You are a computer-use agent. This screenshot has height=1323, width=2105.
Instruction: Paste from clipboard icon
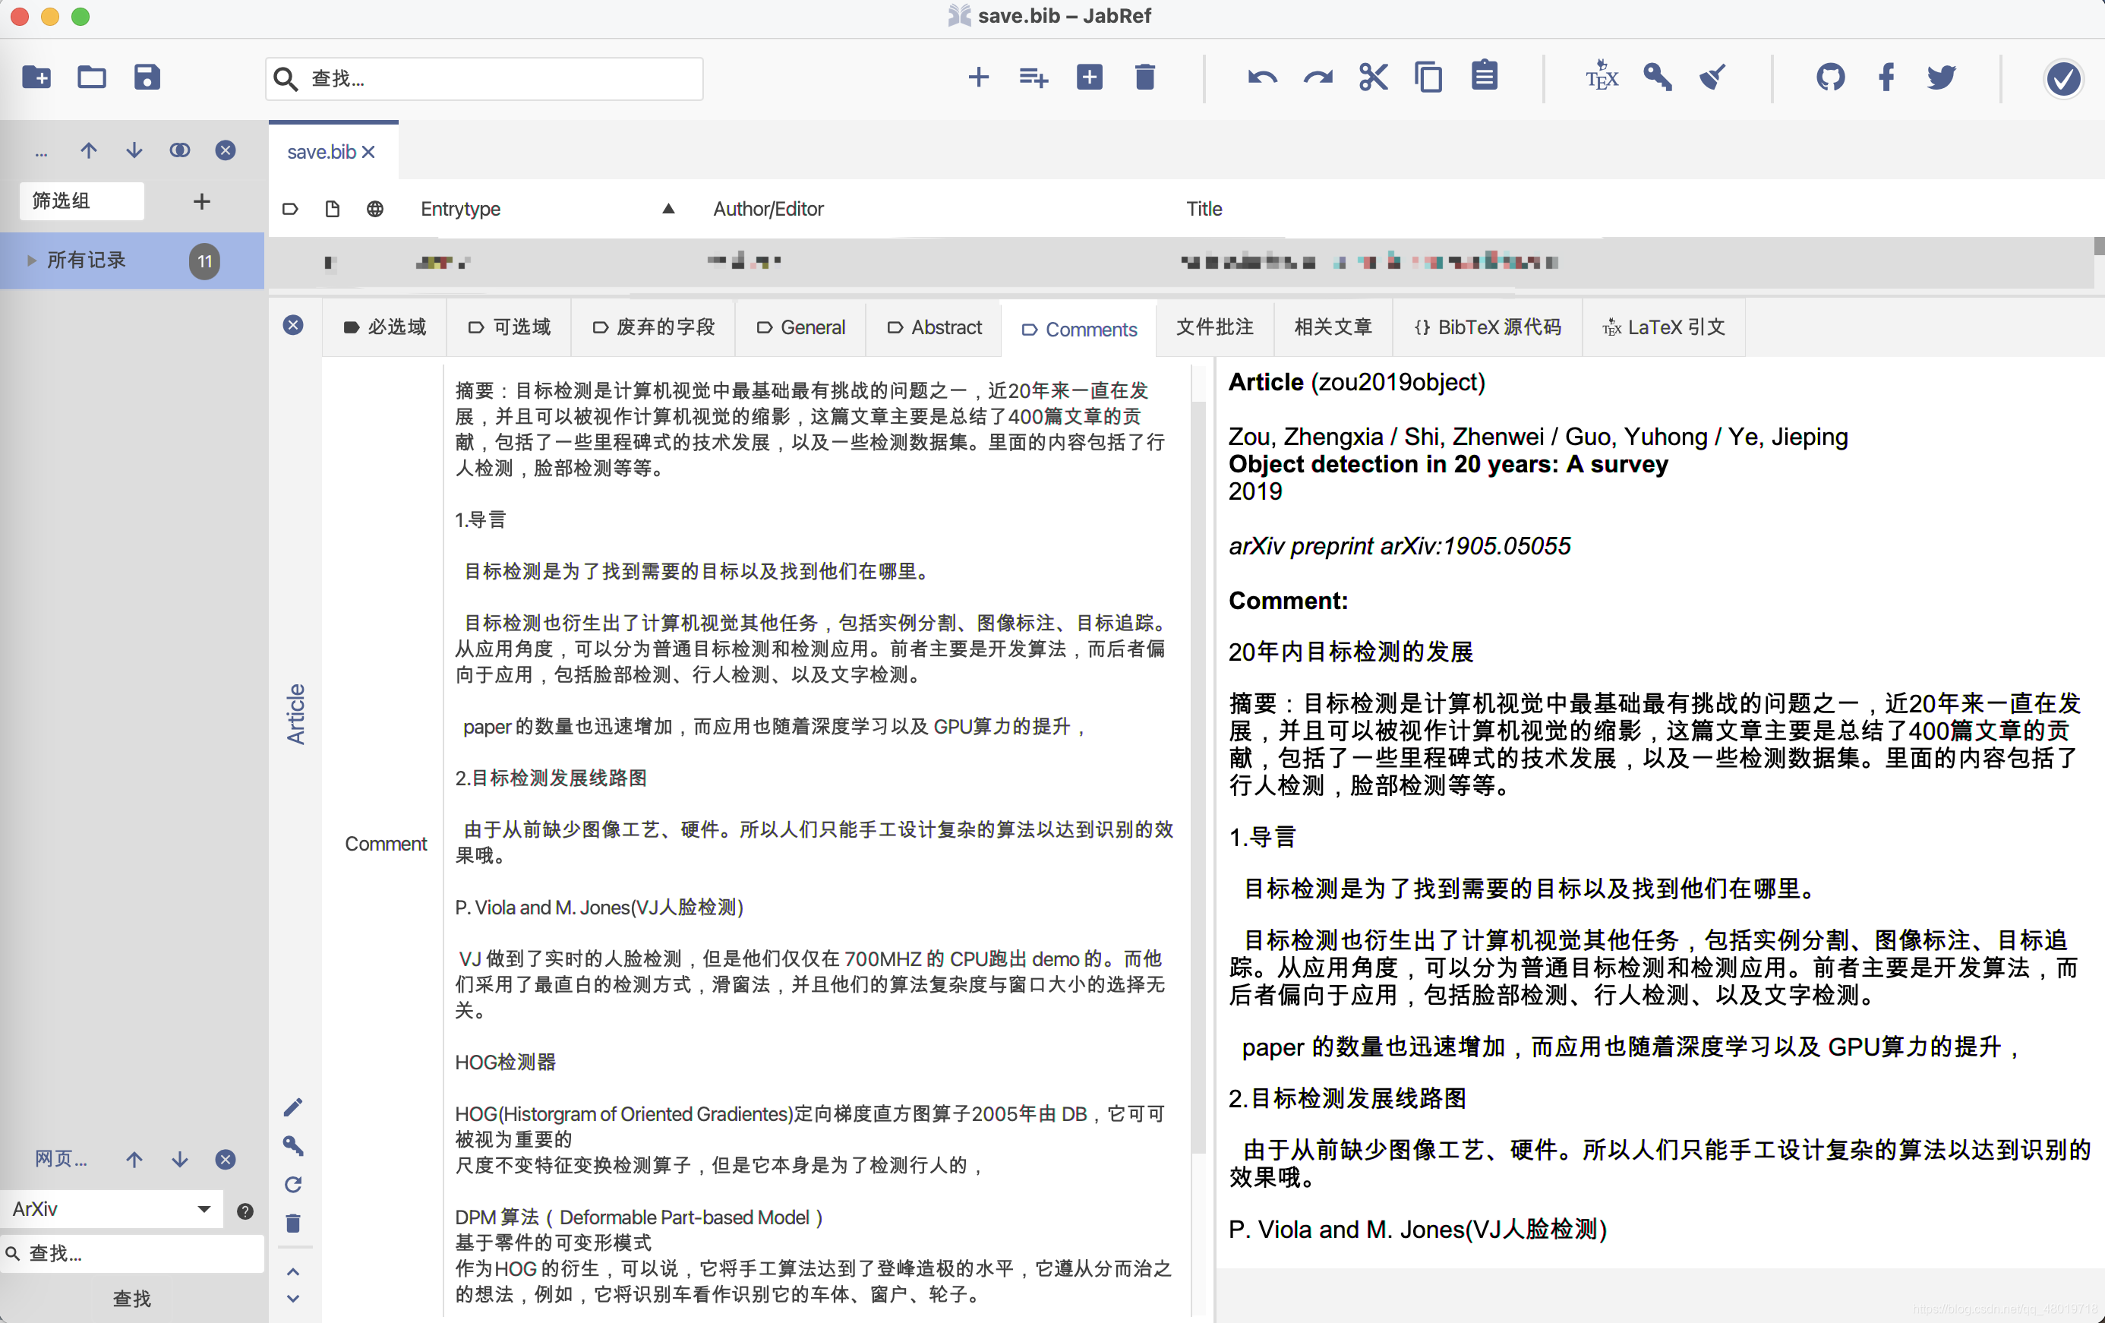[1485, 76]
